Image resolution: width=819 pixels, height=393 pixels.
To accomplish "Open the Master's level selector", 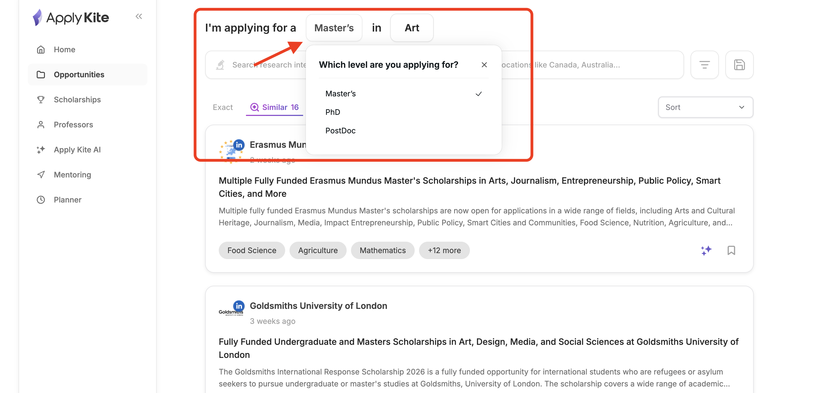I will (x=334, y=28).
